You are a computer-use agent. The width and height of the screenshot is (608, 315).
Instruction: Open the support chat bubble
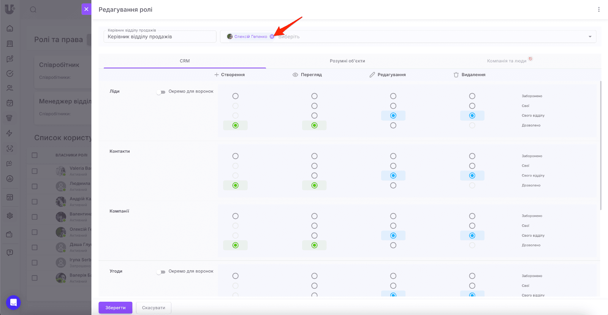point(13,302)
